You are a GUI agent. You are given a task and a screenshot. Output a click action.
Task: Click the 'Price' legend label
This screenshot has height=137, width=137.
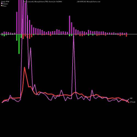coord(4,6)
